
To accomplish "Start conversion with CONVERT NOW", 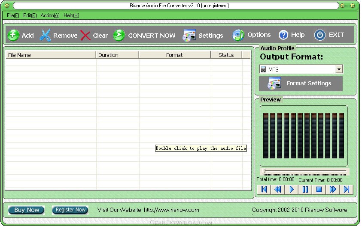I will click(x=144, y=35).
